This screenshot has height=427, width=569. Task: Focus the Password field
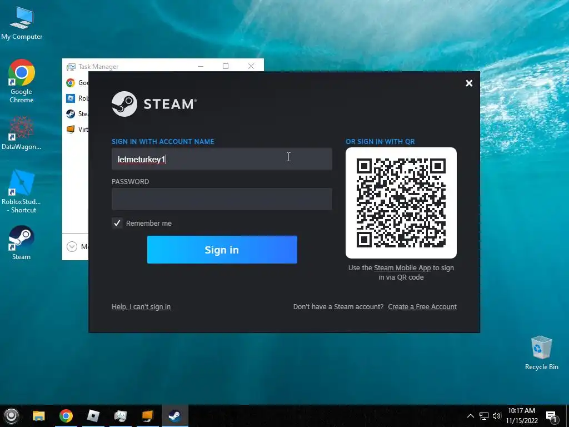point(222,199)
